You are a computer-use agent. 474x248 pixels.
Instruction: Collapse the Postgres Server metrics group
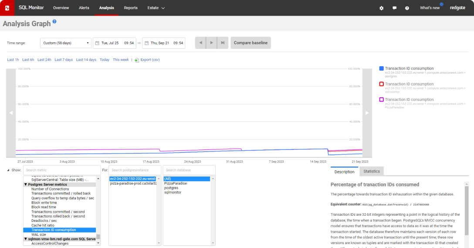pyautogui.click(x=26, y=184)
